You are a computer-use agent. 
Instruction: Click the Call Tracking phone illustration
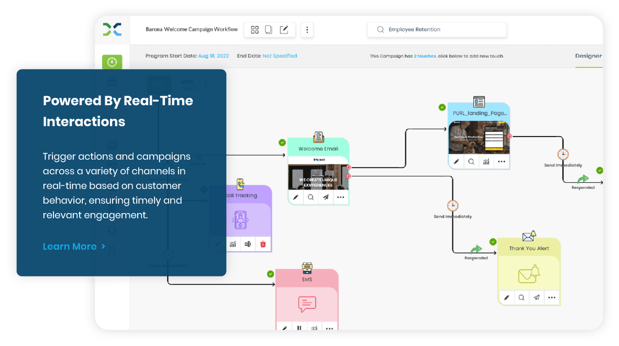[240, 220]
